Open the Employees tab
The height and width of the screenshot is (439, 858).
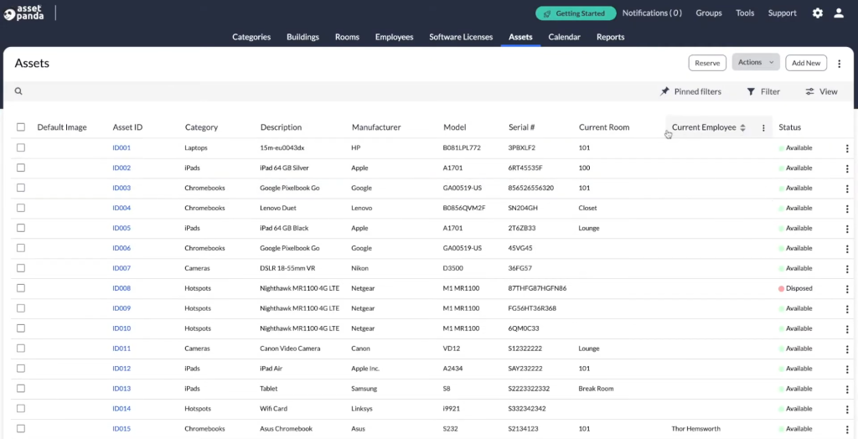pyautogui.click(x=394, y=37)
